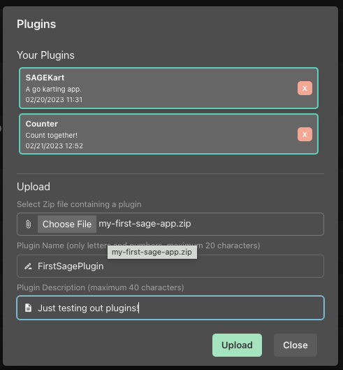Viewport: 343px width, 370px height.
Task: Click the document icon in description field
Action: pos(28,308)
